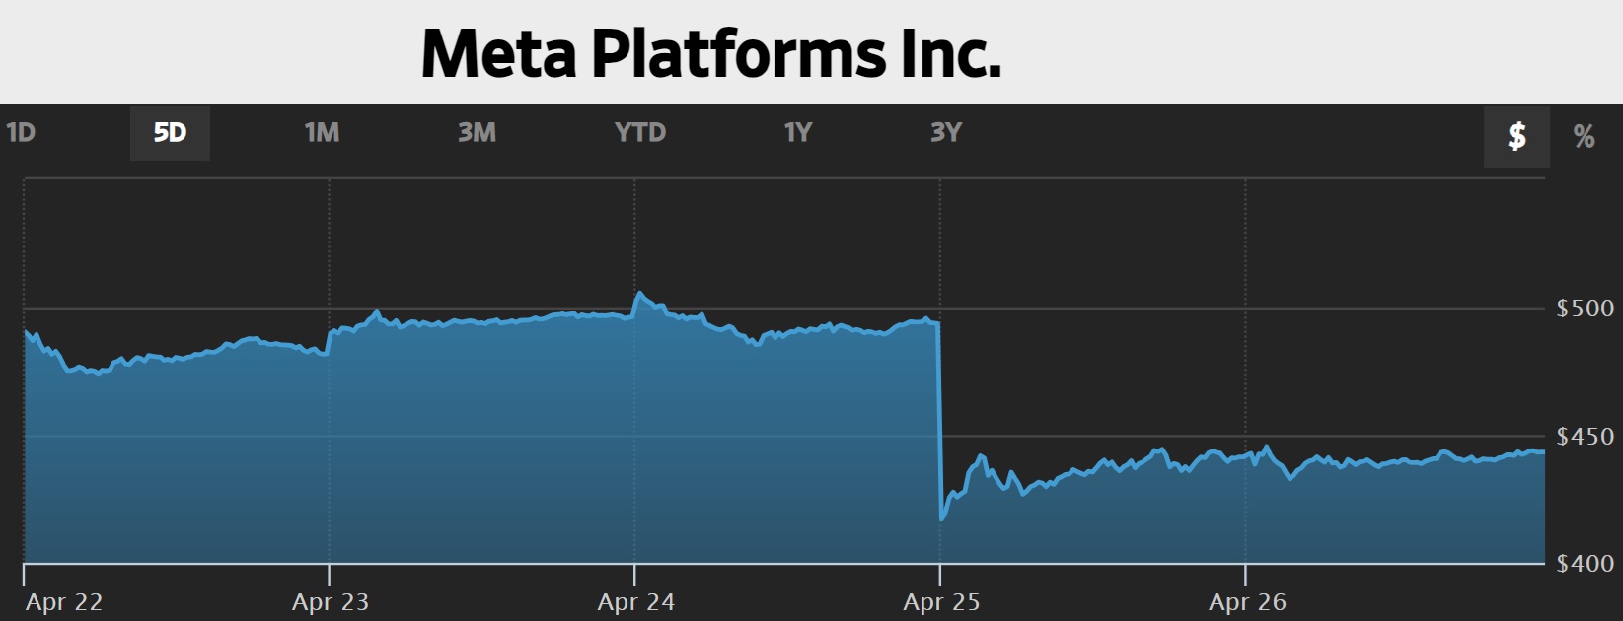Open the 3M time range view

click(x=477, y=133)
